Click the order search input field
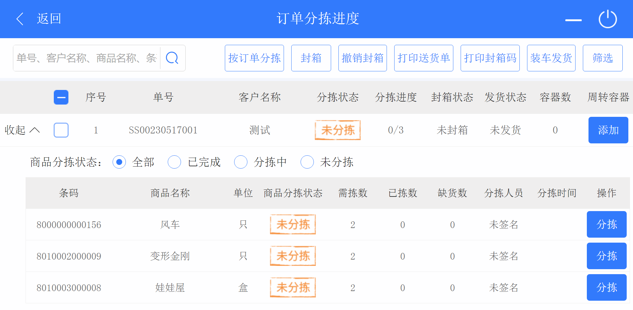This screenshot has height=310, width=633. [x=86, y=58]
